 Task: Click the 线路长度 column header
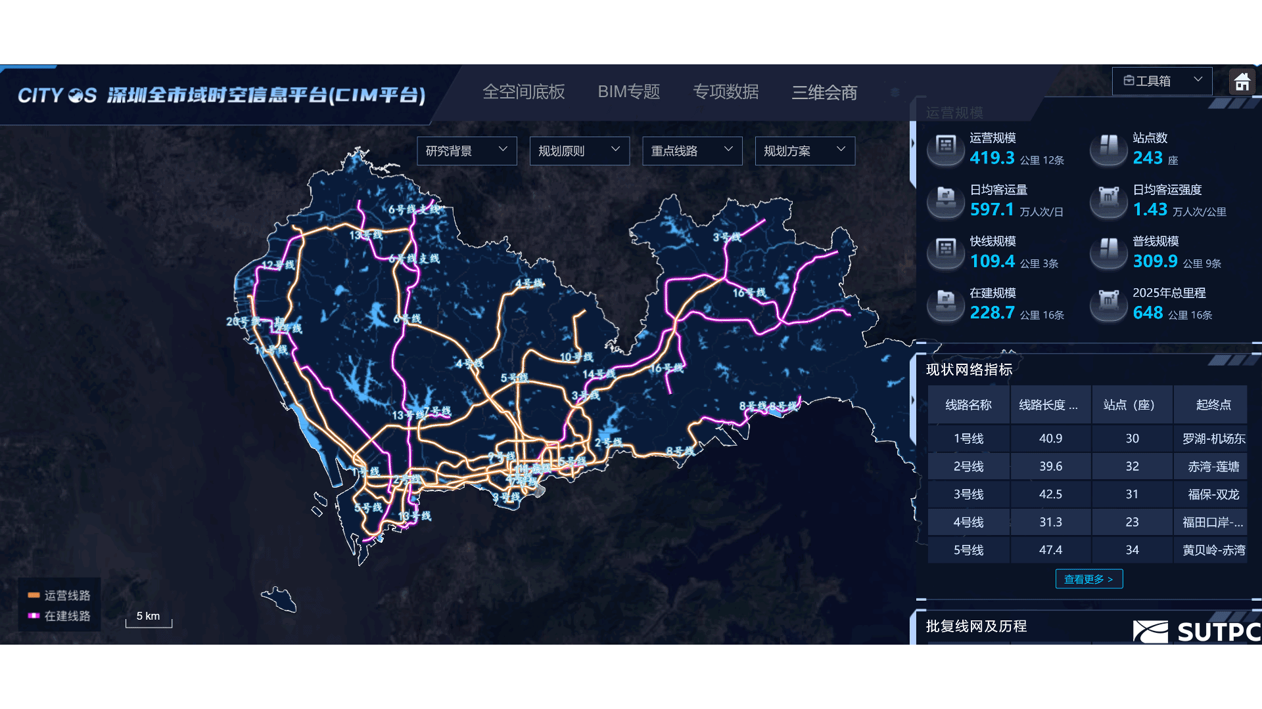click(x=1050, y=405)
